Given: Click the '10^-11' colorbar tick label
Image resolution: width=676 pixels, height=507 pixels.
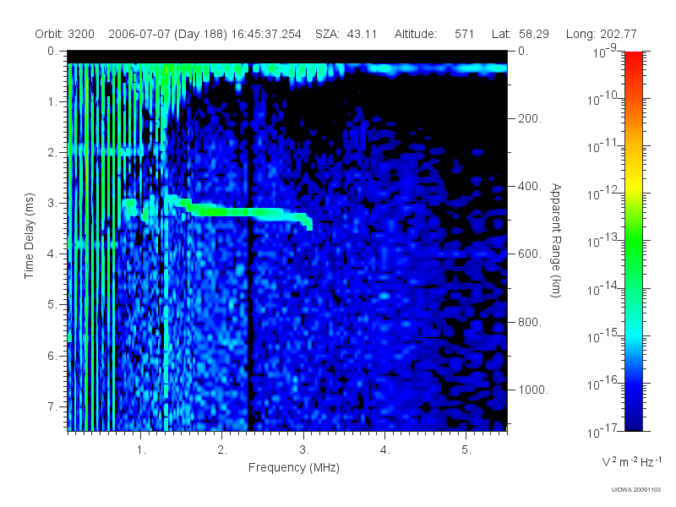Looking at the screenshot, I should pyautogui.click(x=604, y=146).
